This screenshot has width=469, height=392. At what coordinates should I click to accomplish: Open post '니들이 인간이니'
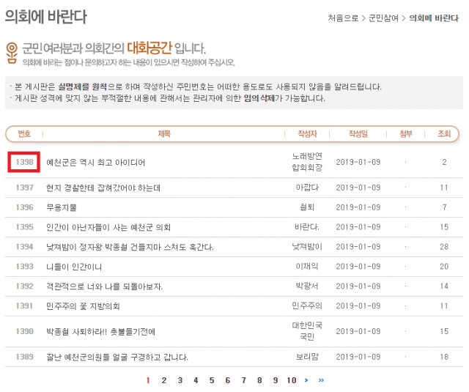click(x=74, y=267)
